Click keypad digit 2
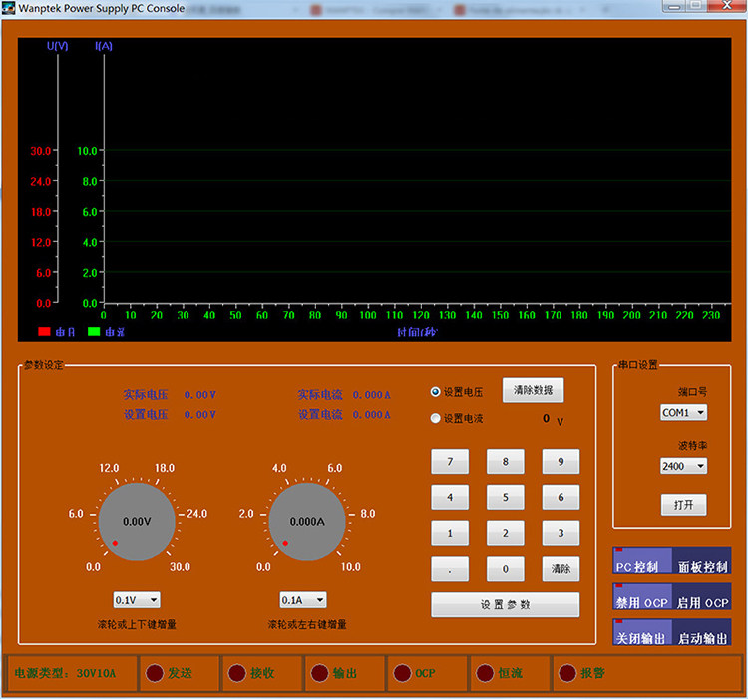 (506, 533)
